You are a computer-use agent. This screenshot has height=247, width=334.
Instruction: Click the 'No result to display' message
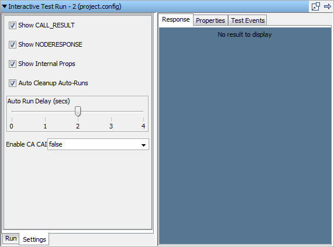tap(245, 34)
